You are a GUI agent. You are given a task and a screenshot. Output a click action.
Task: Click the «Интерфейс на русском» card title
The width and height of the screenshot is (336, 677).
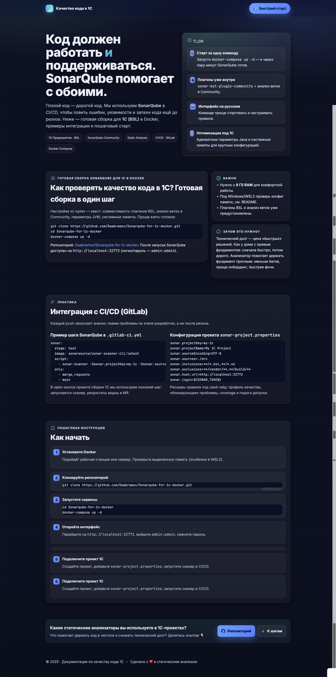[218, 106]
